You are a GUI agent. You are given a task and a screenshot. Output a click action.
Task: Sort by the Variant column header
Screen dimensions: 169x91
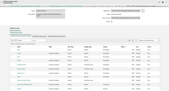[x=105, y=47]
